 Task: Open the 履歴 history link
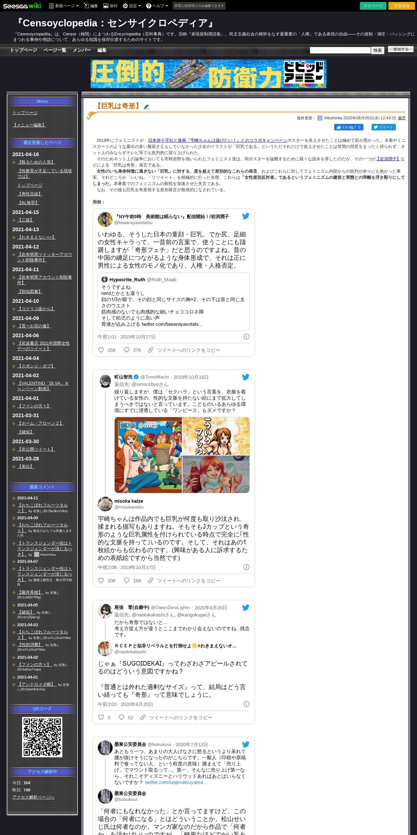tap(402, 118)
